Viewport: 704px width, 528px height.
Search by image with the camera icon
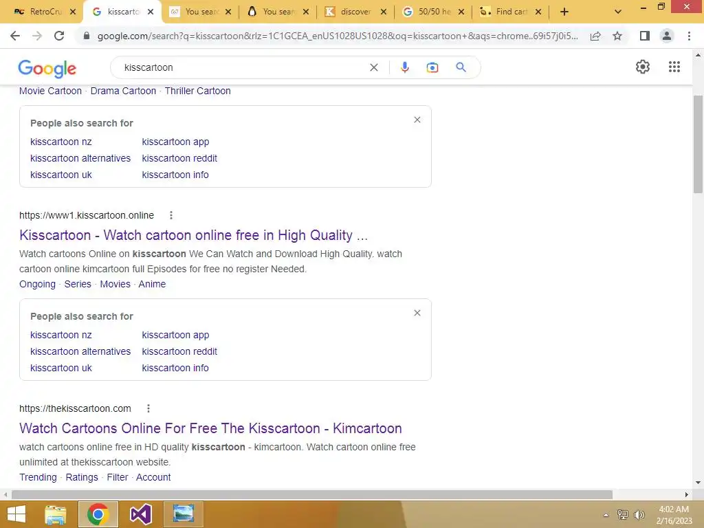(x=432, y=67)
